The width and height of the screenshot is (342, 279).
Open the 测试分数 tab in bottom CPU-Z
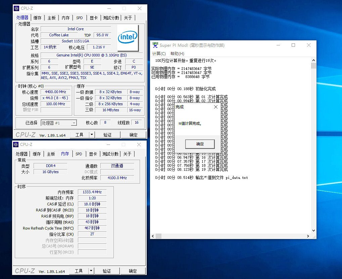click(x=110, y=154)
